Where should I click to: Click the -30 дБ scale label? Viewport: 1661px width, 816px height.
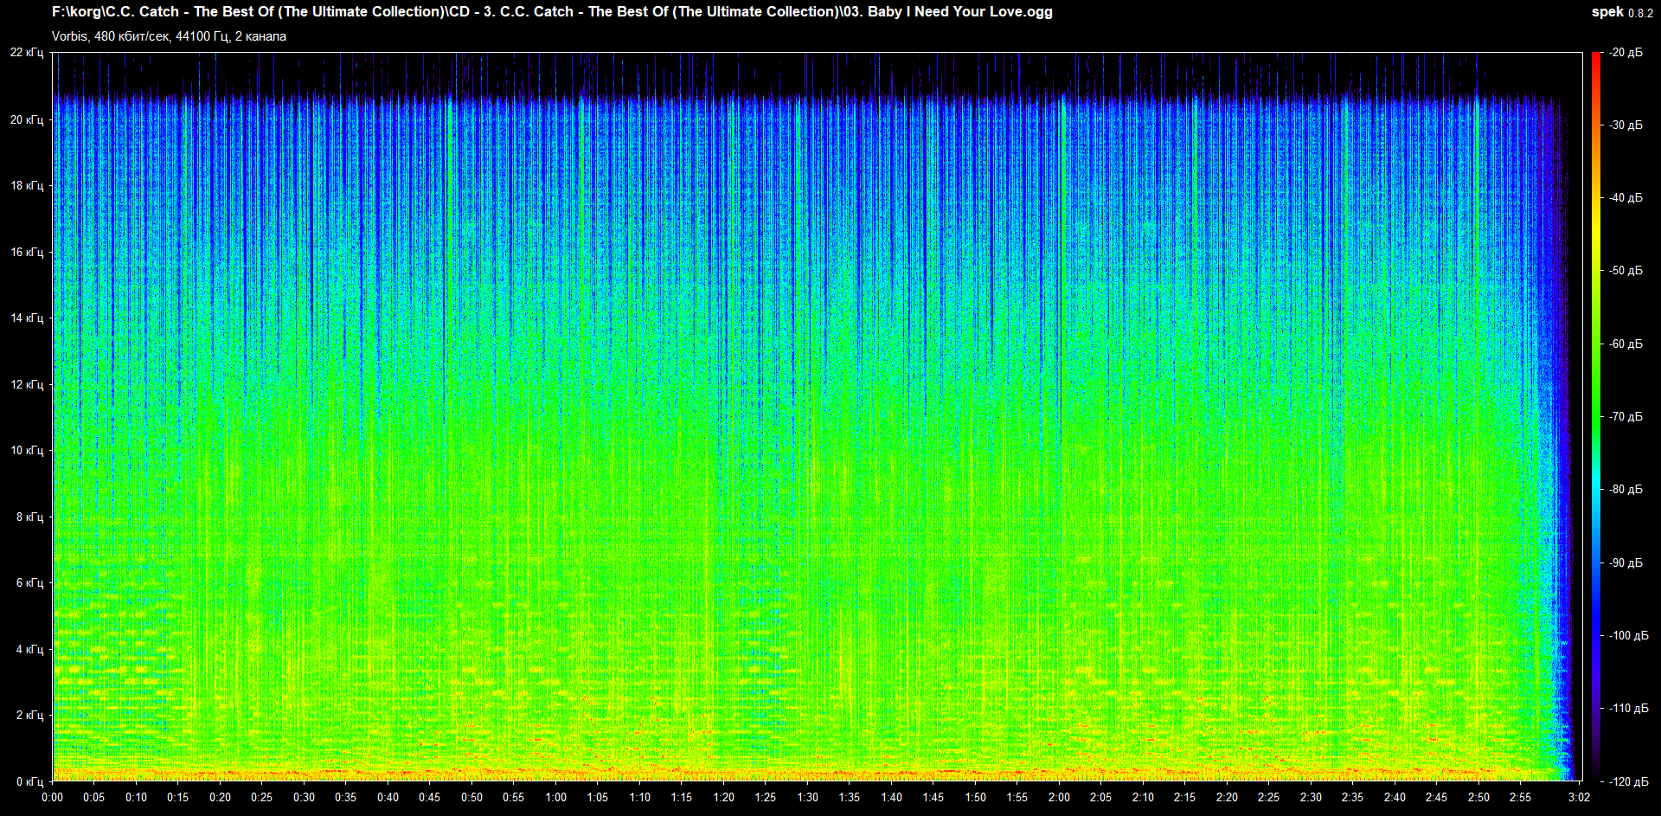pyautogui.click(x=1626, y=125)
